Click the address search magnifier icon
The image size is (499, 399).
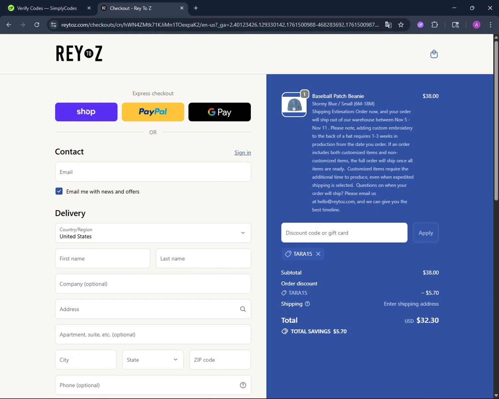point(243,309)
